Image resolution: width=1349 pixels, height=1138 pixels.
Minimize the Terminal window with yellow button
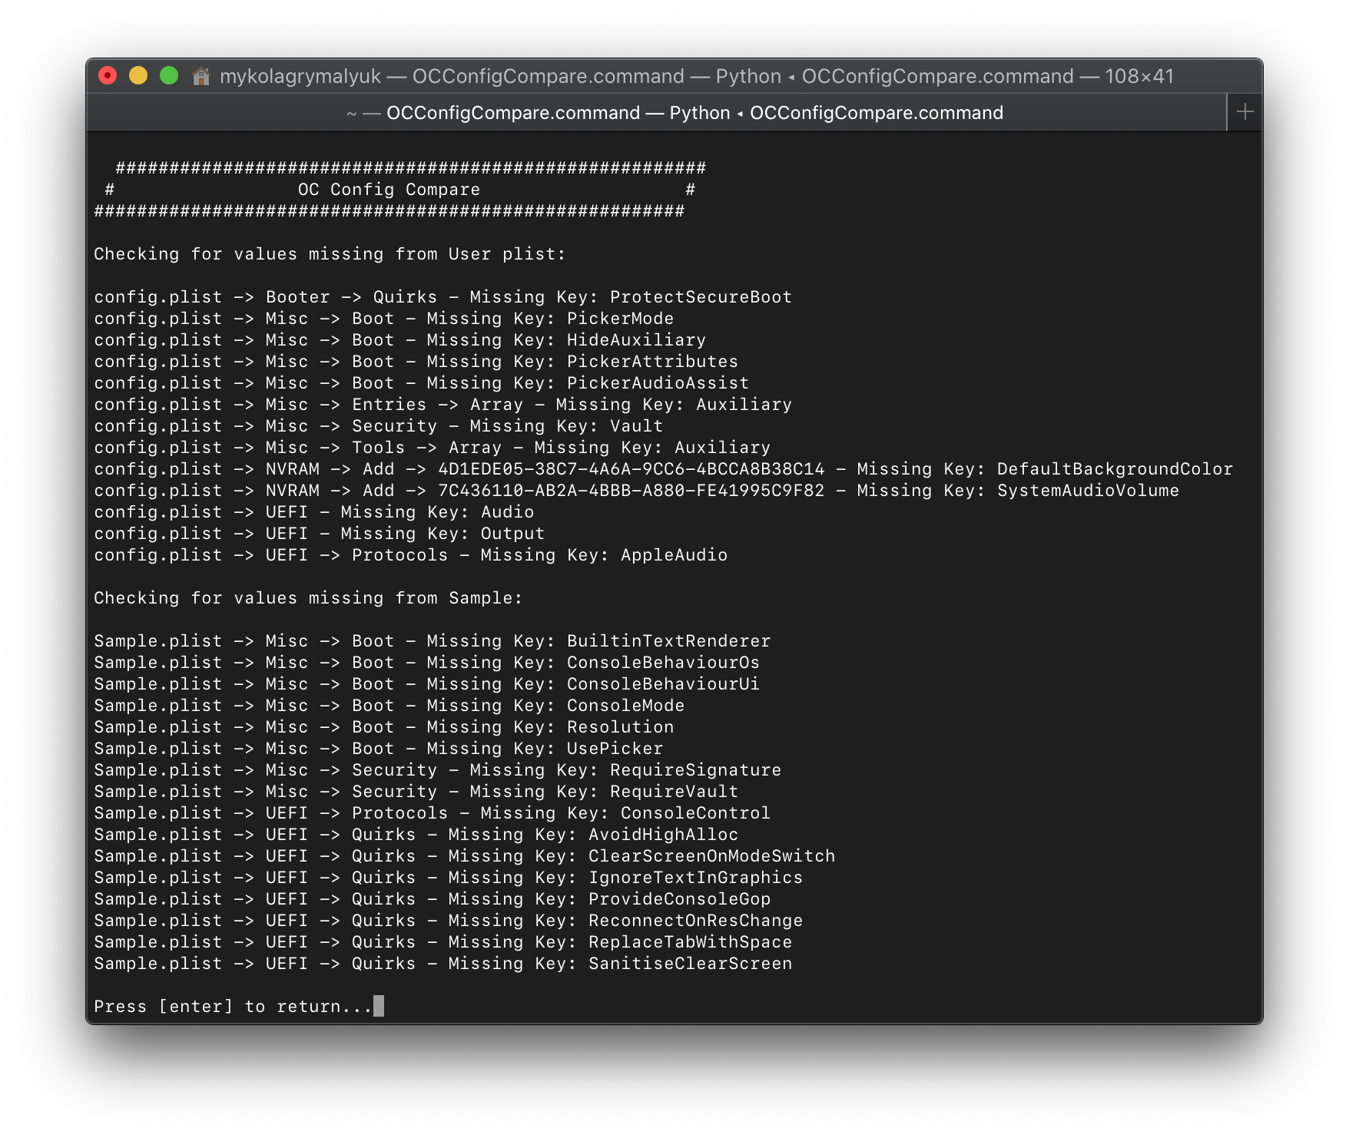(x=138, y=76)
